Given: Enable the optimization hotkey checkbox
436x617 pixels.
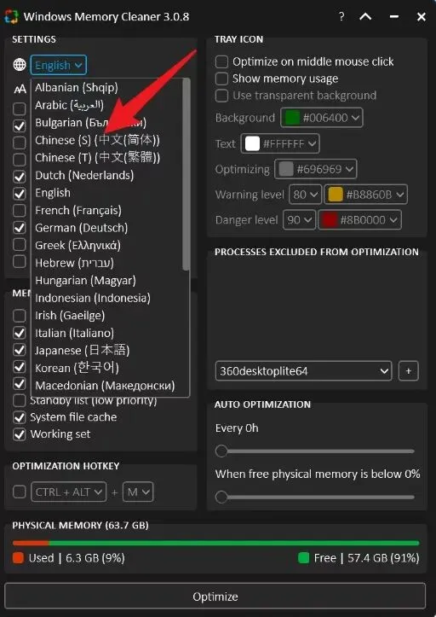Looking at the screenshot, I should pyautogui.click(x=20, y=492).
